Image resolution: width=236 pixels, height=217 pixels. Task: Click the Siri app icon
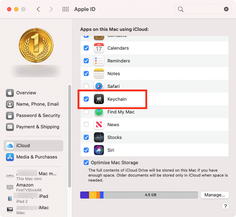pos(99,150)
